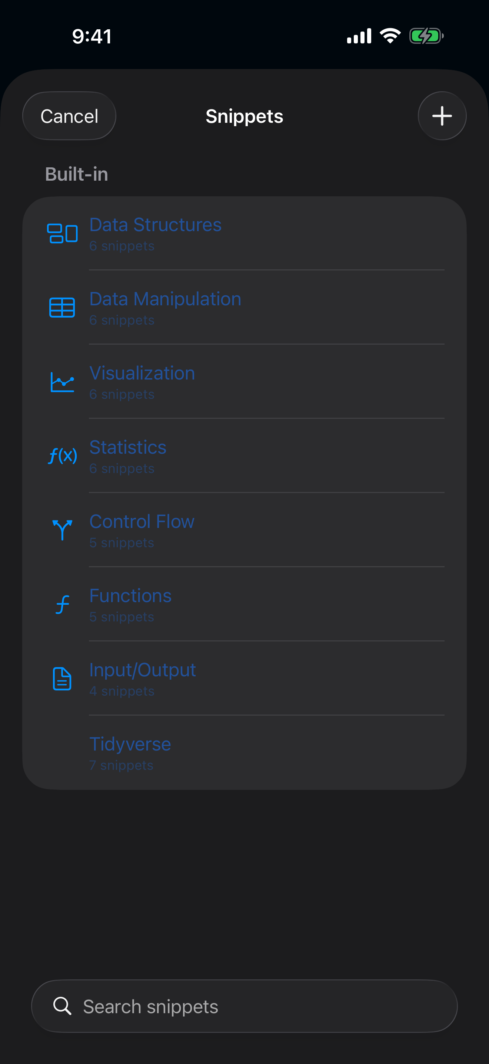Click the Statistics f(x) icon
The width and height of the screenshot is (489, 1064).
tap(62, 456)
